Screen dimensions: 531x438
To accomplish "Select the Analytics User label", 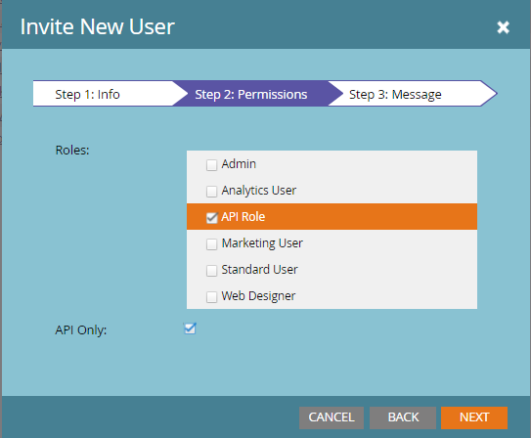I will click(x=259, y=191).
